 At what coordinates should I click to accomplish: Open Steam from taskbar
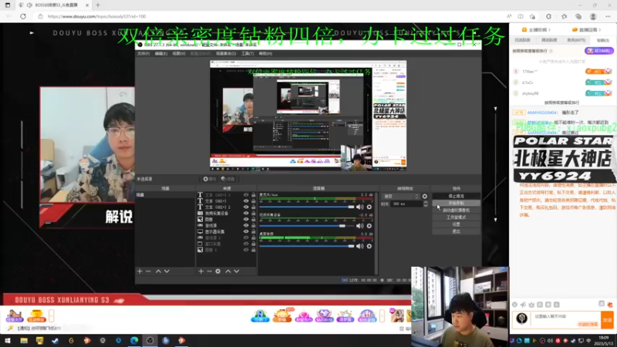point(55,340)
